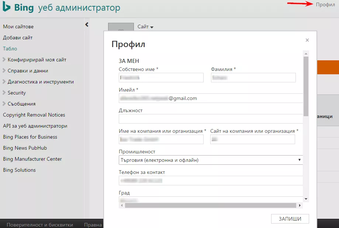This screenshot has width=339, height=228.
Task: Focus the Телефон за контакт field
Action: coord(211,181)
